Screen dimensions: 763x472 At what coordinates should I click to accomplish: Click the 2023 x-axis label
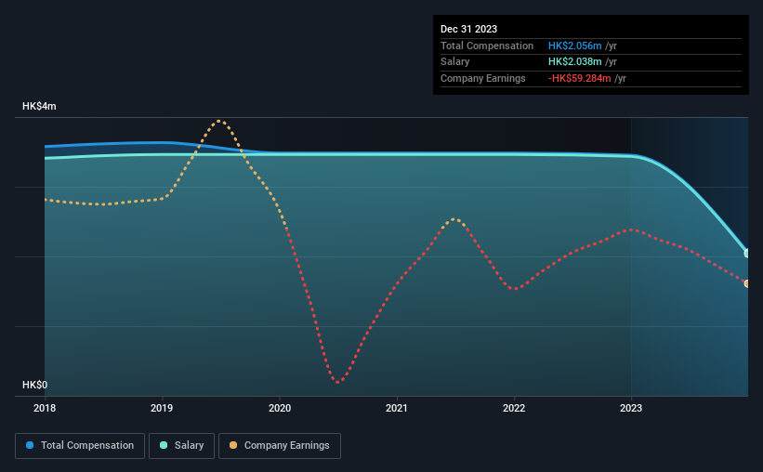pos(631,408)
